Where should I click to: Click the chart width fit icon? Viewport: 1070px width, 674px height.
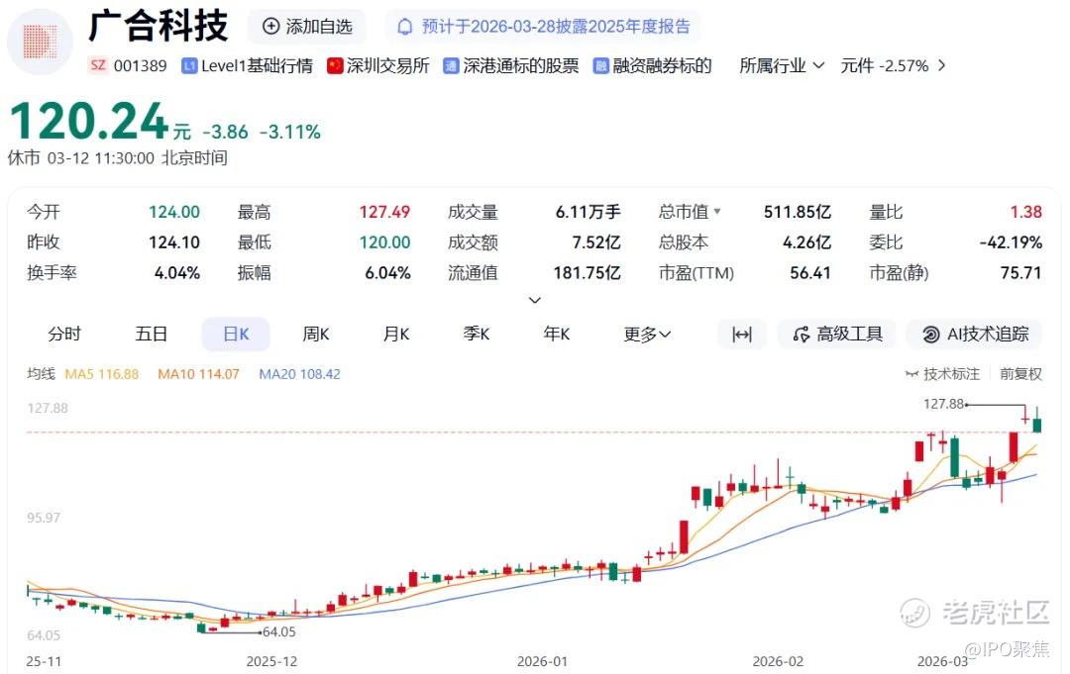(x=742, y=334)
